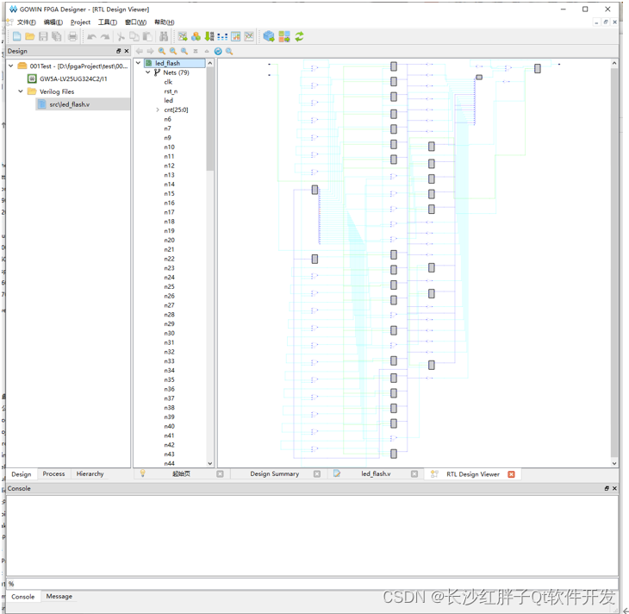This screenshot has width=629, height=614.
Task: Click the net list vertical scrollbar thumb
Action: [x=209, y=118]
